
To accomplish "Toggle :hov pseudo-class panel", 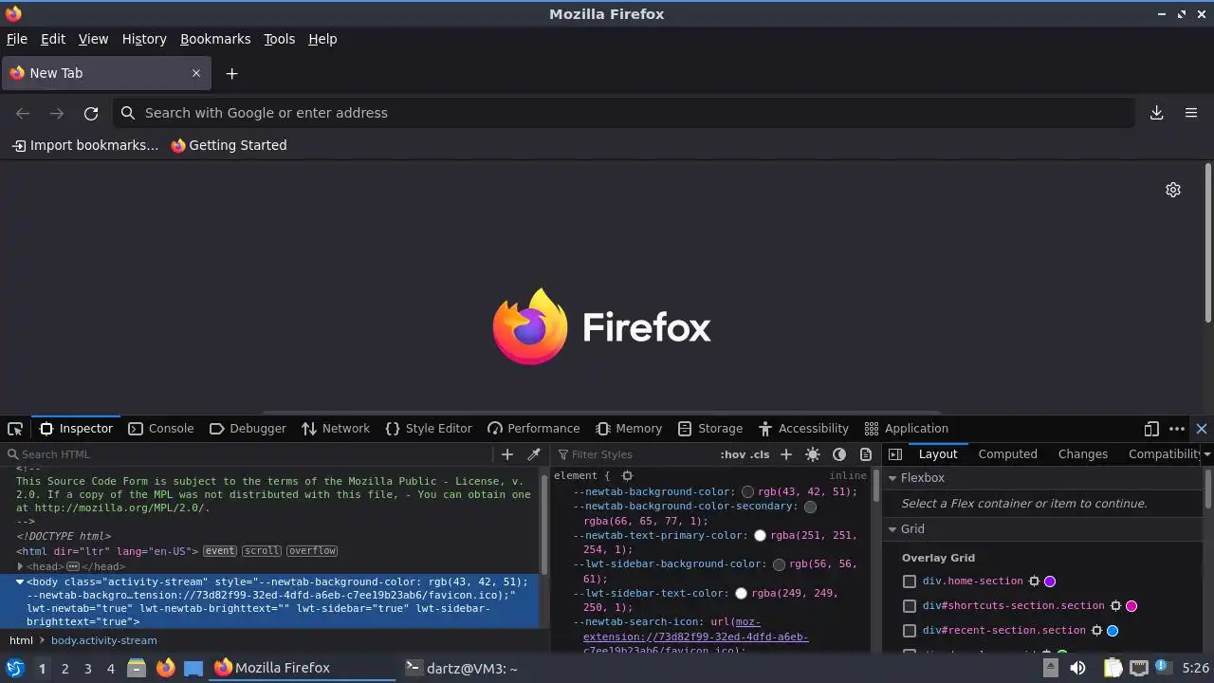I will [x=733, y=454].
